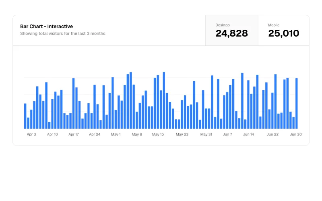
Task: Click the Apr 3 axis label
Action: point(31,134)
